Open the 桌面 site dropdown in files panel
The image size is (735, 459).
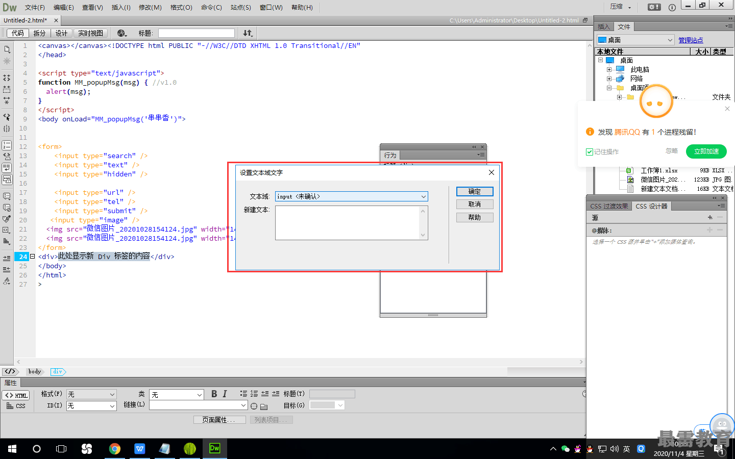pyautogui.click(x=635, y=40)
